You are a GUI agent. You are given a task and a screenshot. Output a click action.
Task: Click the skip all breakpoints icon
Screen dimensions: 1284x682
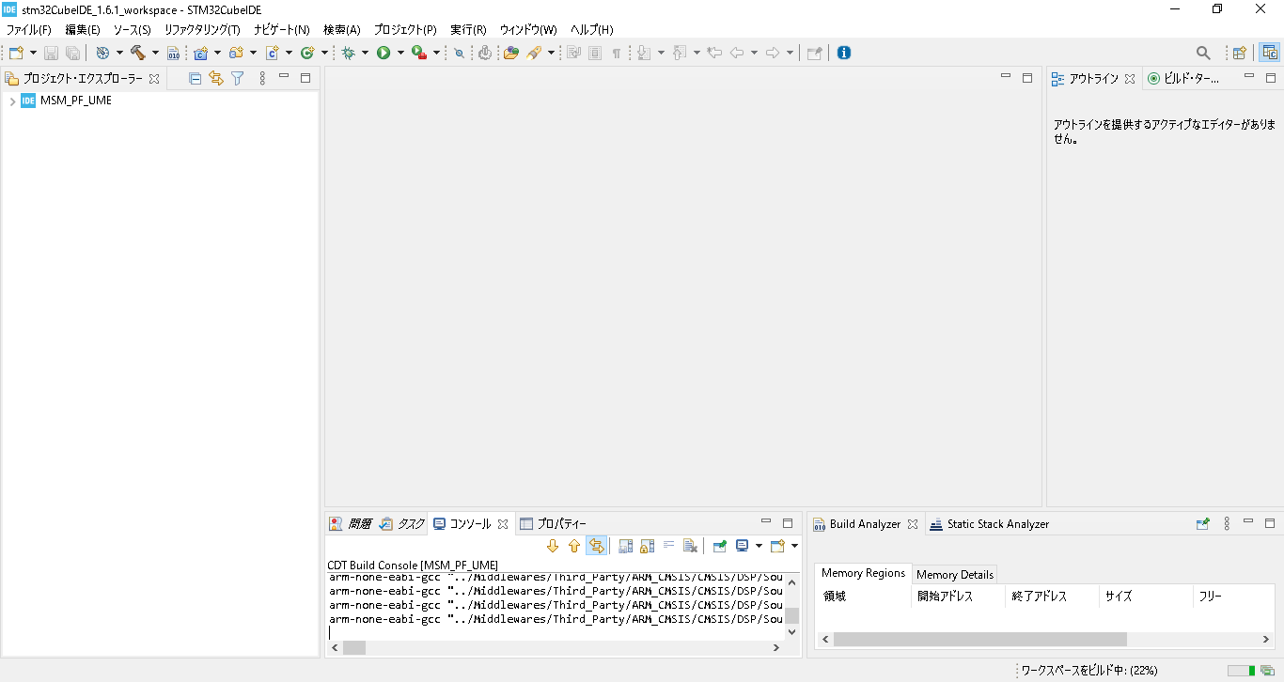coord(459,53)
